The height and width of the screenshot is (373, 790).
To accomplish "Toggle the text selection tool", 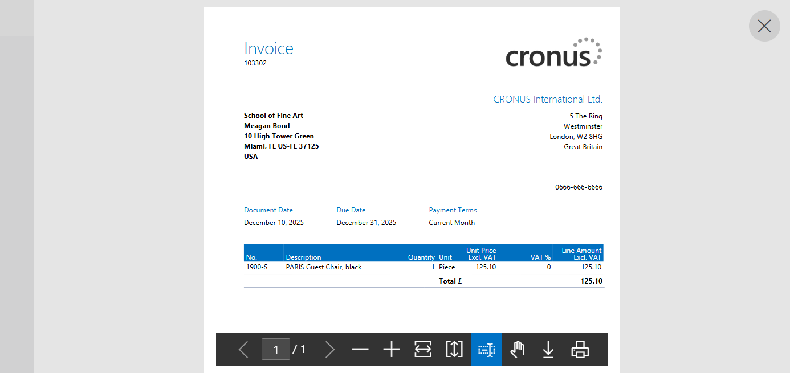I will [x=486, y=349].
